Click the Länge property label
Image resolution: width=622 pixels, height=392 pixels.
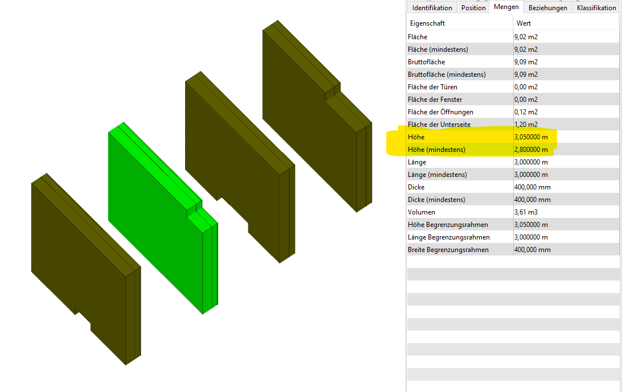417,162
